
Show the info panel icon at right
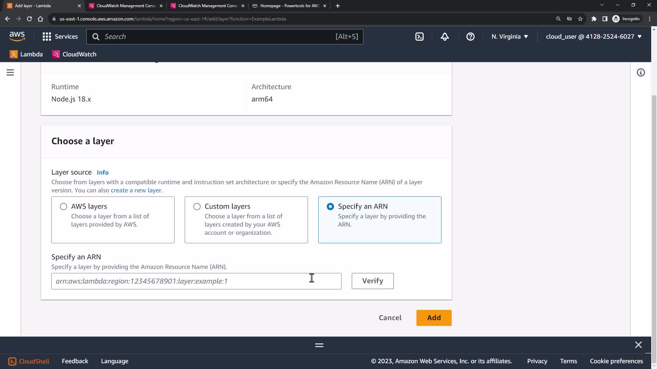(x=641, y=72)
